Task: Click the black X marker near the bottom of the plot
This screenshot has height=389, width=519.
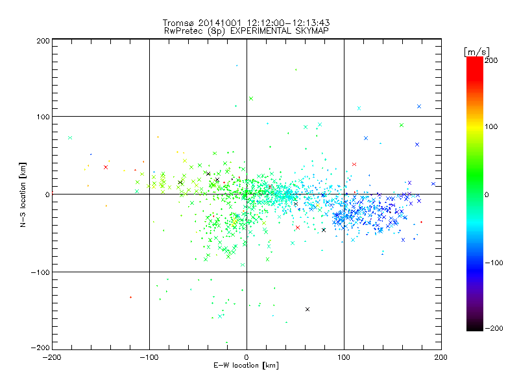Action: (x=308, y=309)
